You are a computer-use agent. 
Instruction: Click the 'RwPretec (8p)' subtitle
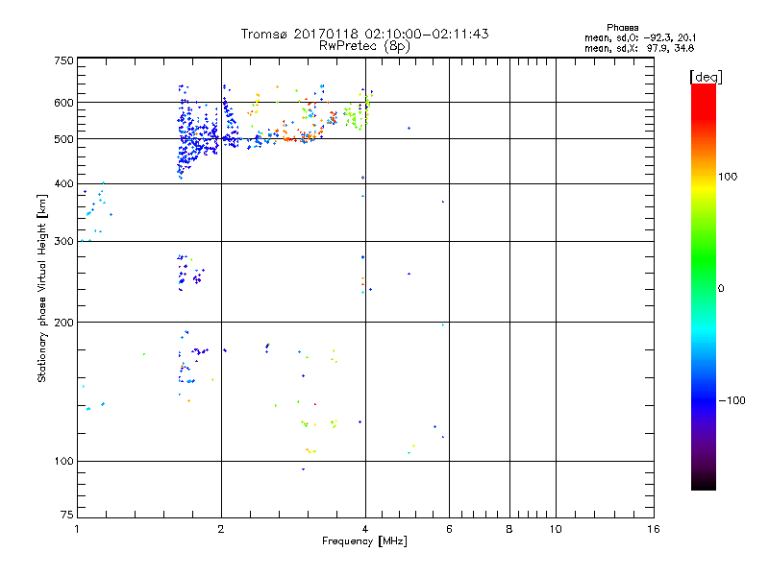click(364, 46)
